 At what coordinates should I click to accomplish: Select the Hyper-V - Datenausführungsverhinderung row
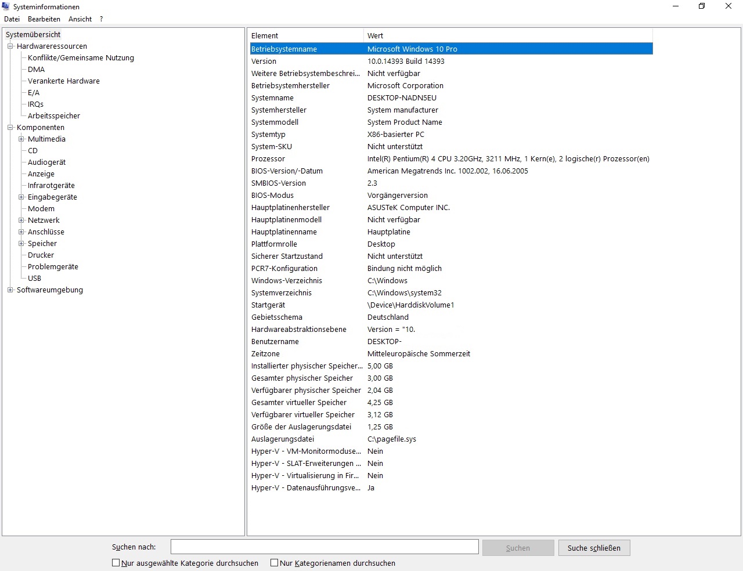coord(451,487)
